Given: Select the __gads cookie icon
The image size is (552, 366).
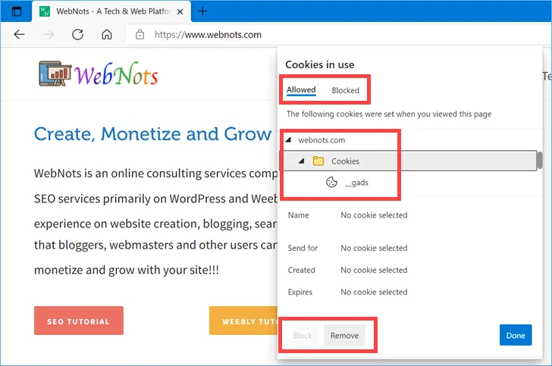Looking at the screenshot, I should point(331,182).
